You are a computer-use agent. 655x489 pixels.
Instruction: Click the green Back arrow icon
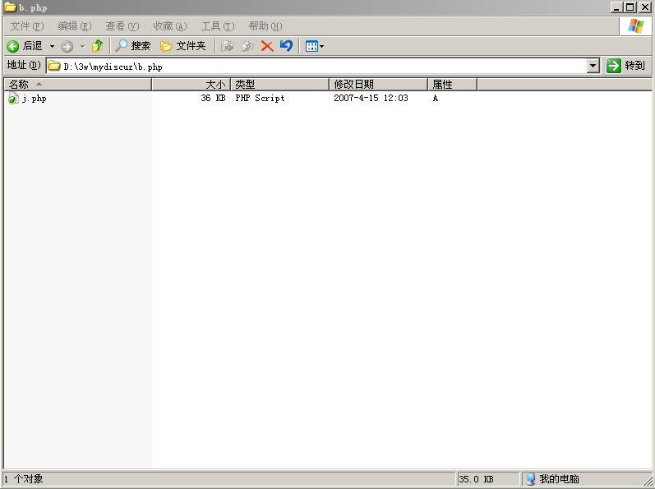[13, 46]
